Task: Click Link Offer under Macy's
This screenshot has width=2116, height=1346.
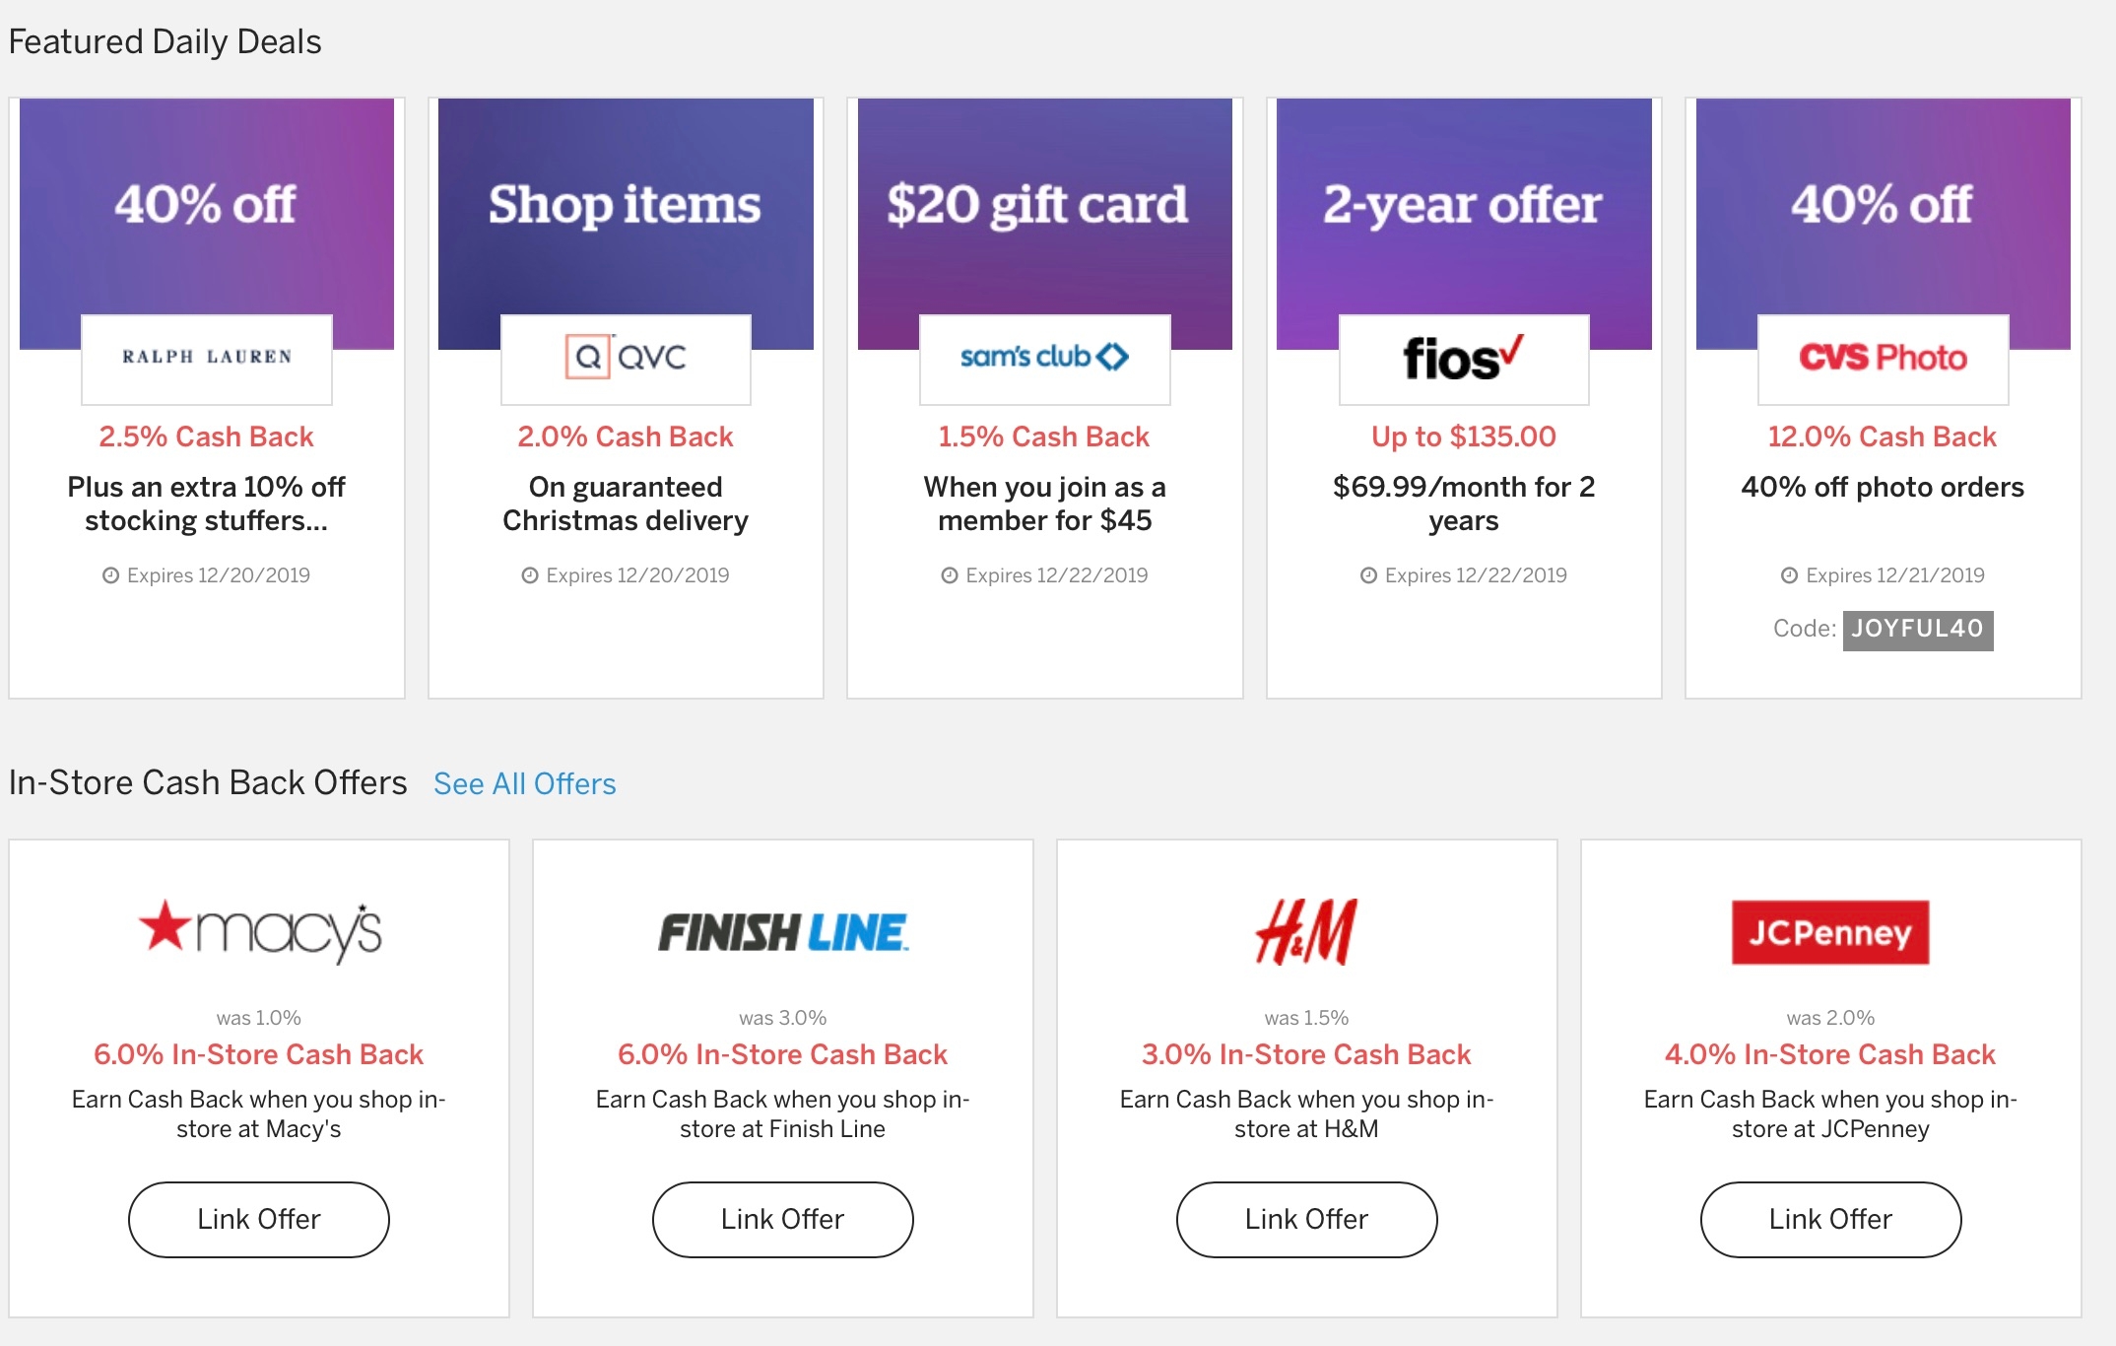Action: 258,1219
